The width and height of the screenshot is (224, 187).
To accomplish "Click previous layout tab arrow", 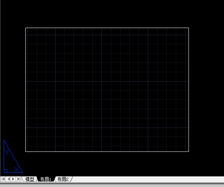I will (9, 179).
